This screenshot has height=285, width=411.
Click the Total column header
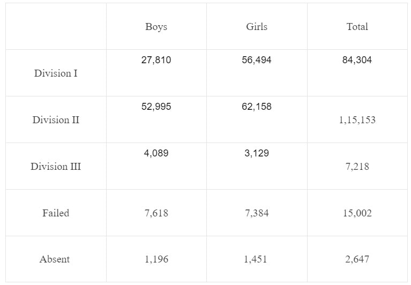click(x=357, y=27)
